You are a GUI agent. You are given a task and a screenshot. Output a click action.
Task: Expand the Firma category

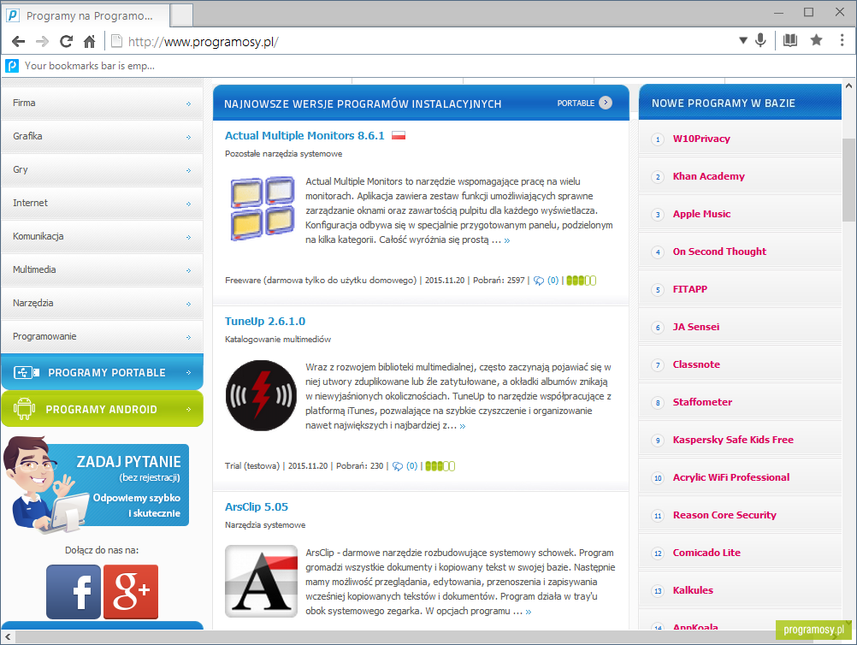coord(102,103)
